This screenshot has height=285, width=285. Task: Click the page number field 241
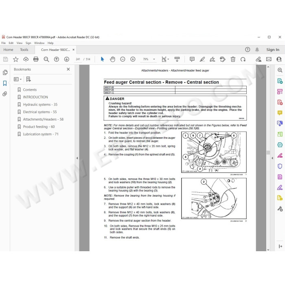(x=78, y=59)
